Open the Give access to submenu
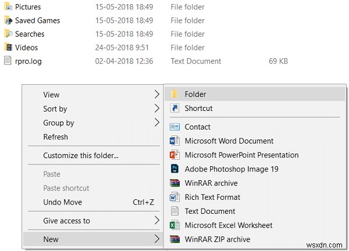Image resolution: width=349 pixels, height=251 pixels. click(x=156, y=221)
